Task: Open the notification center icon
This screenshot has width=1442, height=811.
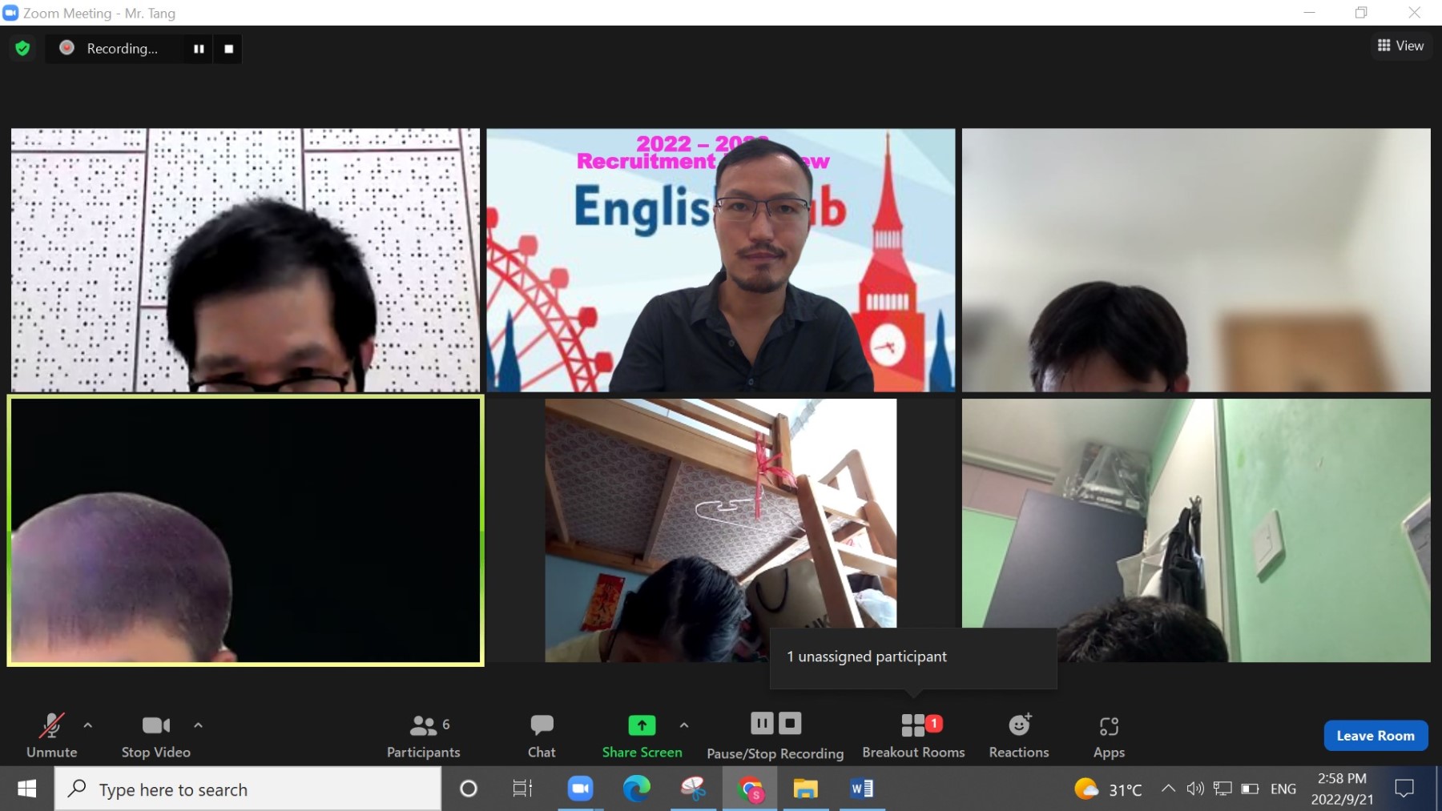Action: pyautogui.click(x=1404, y=789)
